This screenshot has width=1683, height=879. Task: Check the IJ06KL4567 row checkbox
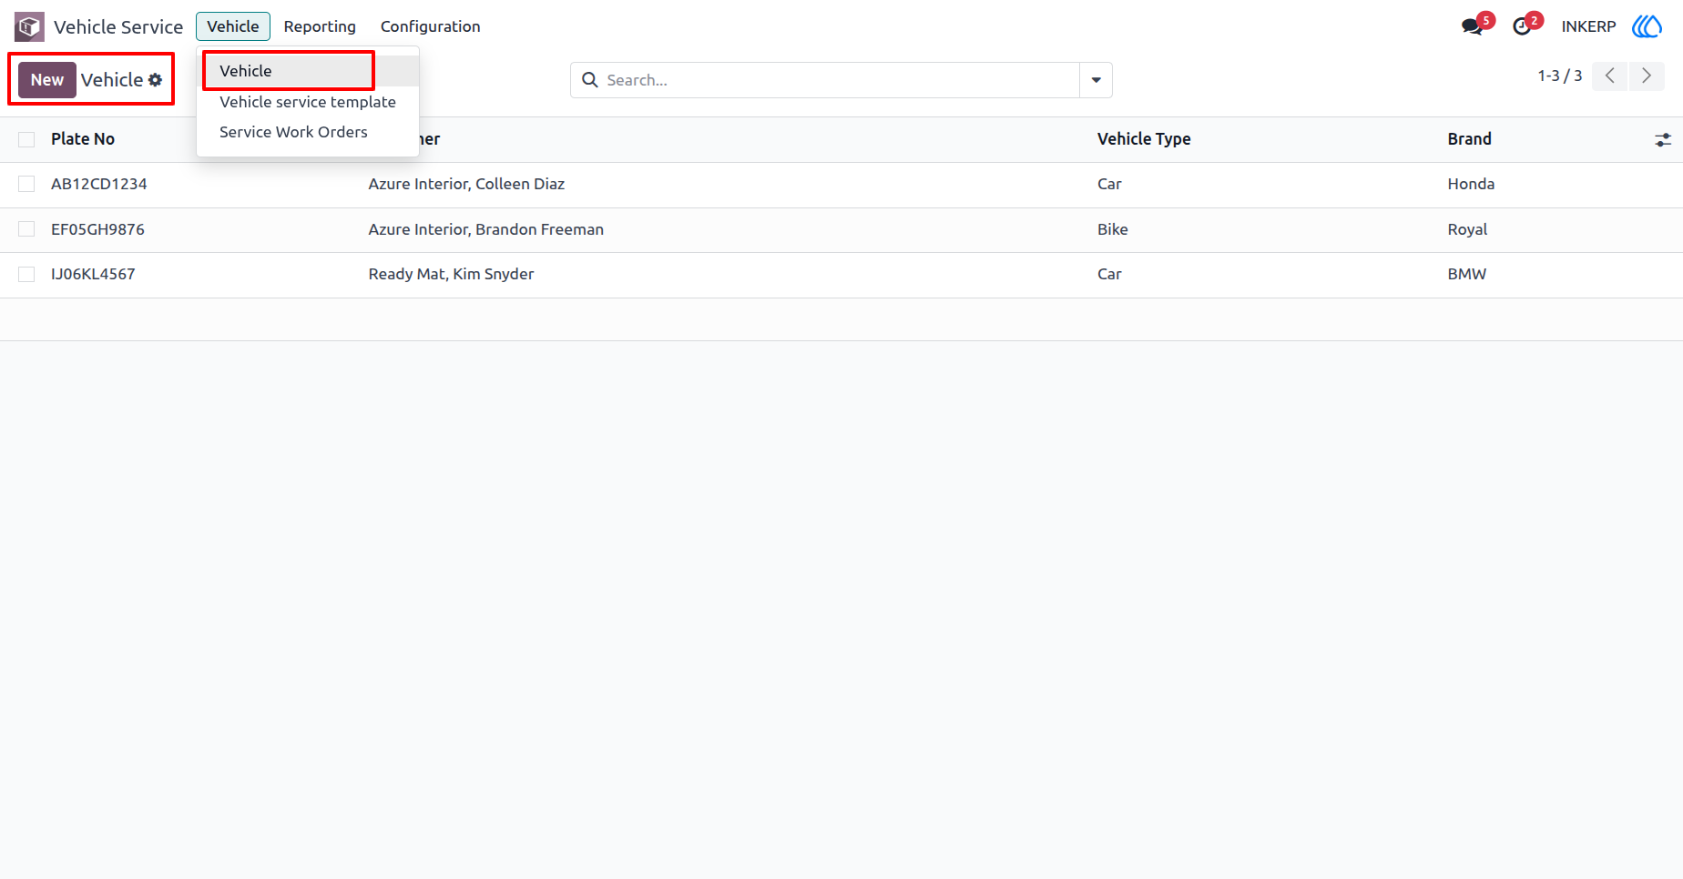(x=26, y=274)
